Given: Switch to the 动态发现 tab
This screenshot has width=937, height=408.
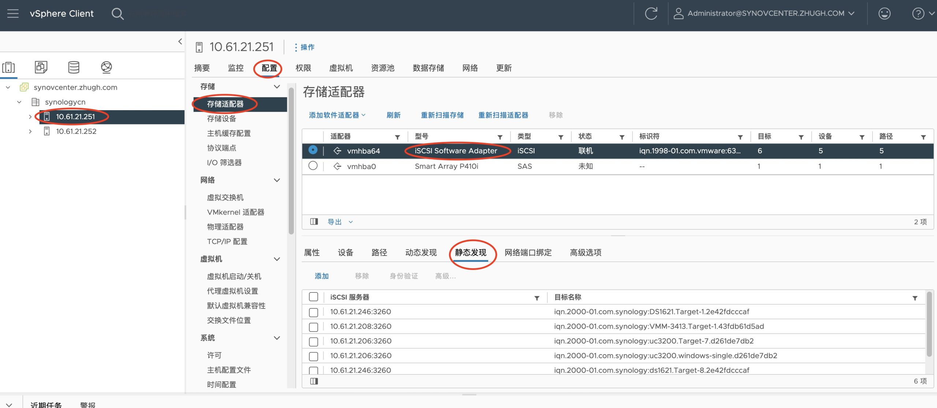Looking at the screenshot, I should (421, 252).
